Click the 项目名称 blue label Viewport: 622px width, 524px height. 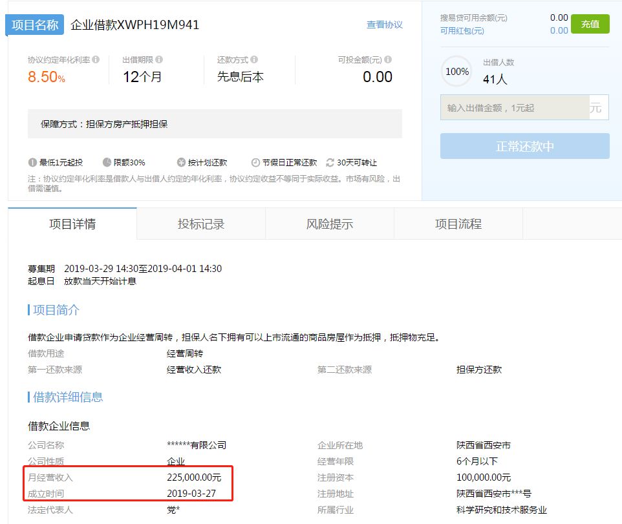tap(35, 25)
